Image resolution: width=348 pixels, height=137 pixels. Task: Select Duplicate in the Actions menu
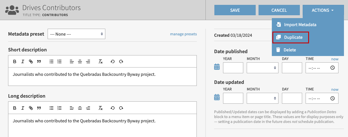293,37
